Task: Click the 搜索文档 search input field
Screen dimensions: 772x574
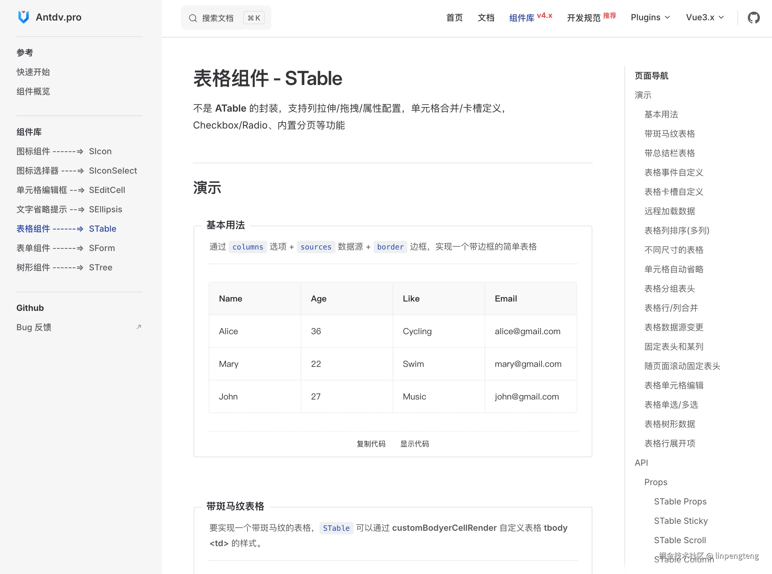Action: pos(218,18)
